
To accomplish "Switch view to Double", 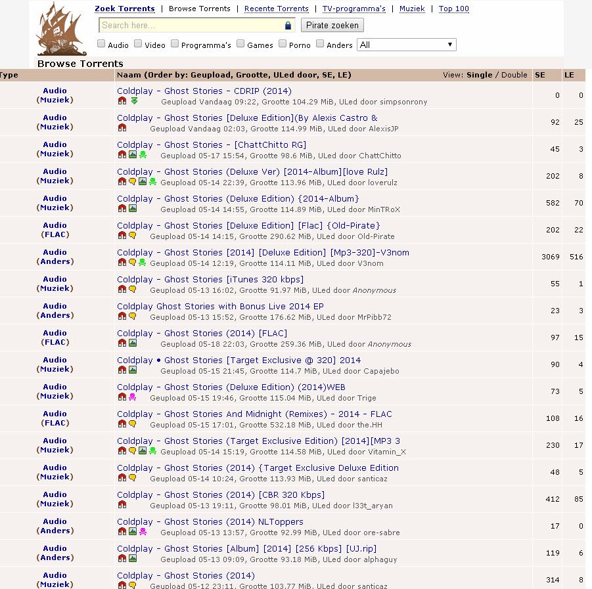I will point(514,75).
